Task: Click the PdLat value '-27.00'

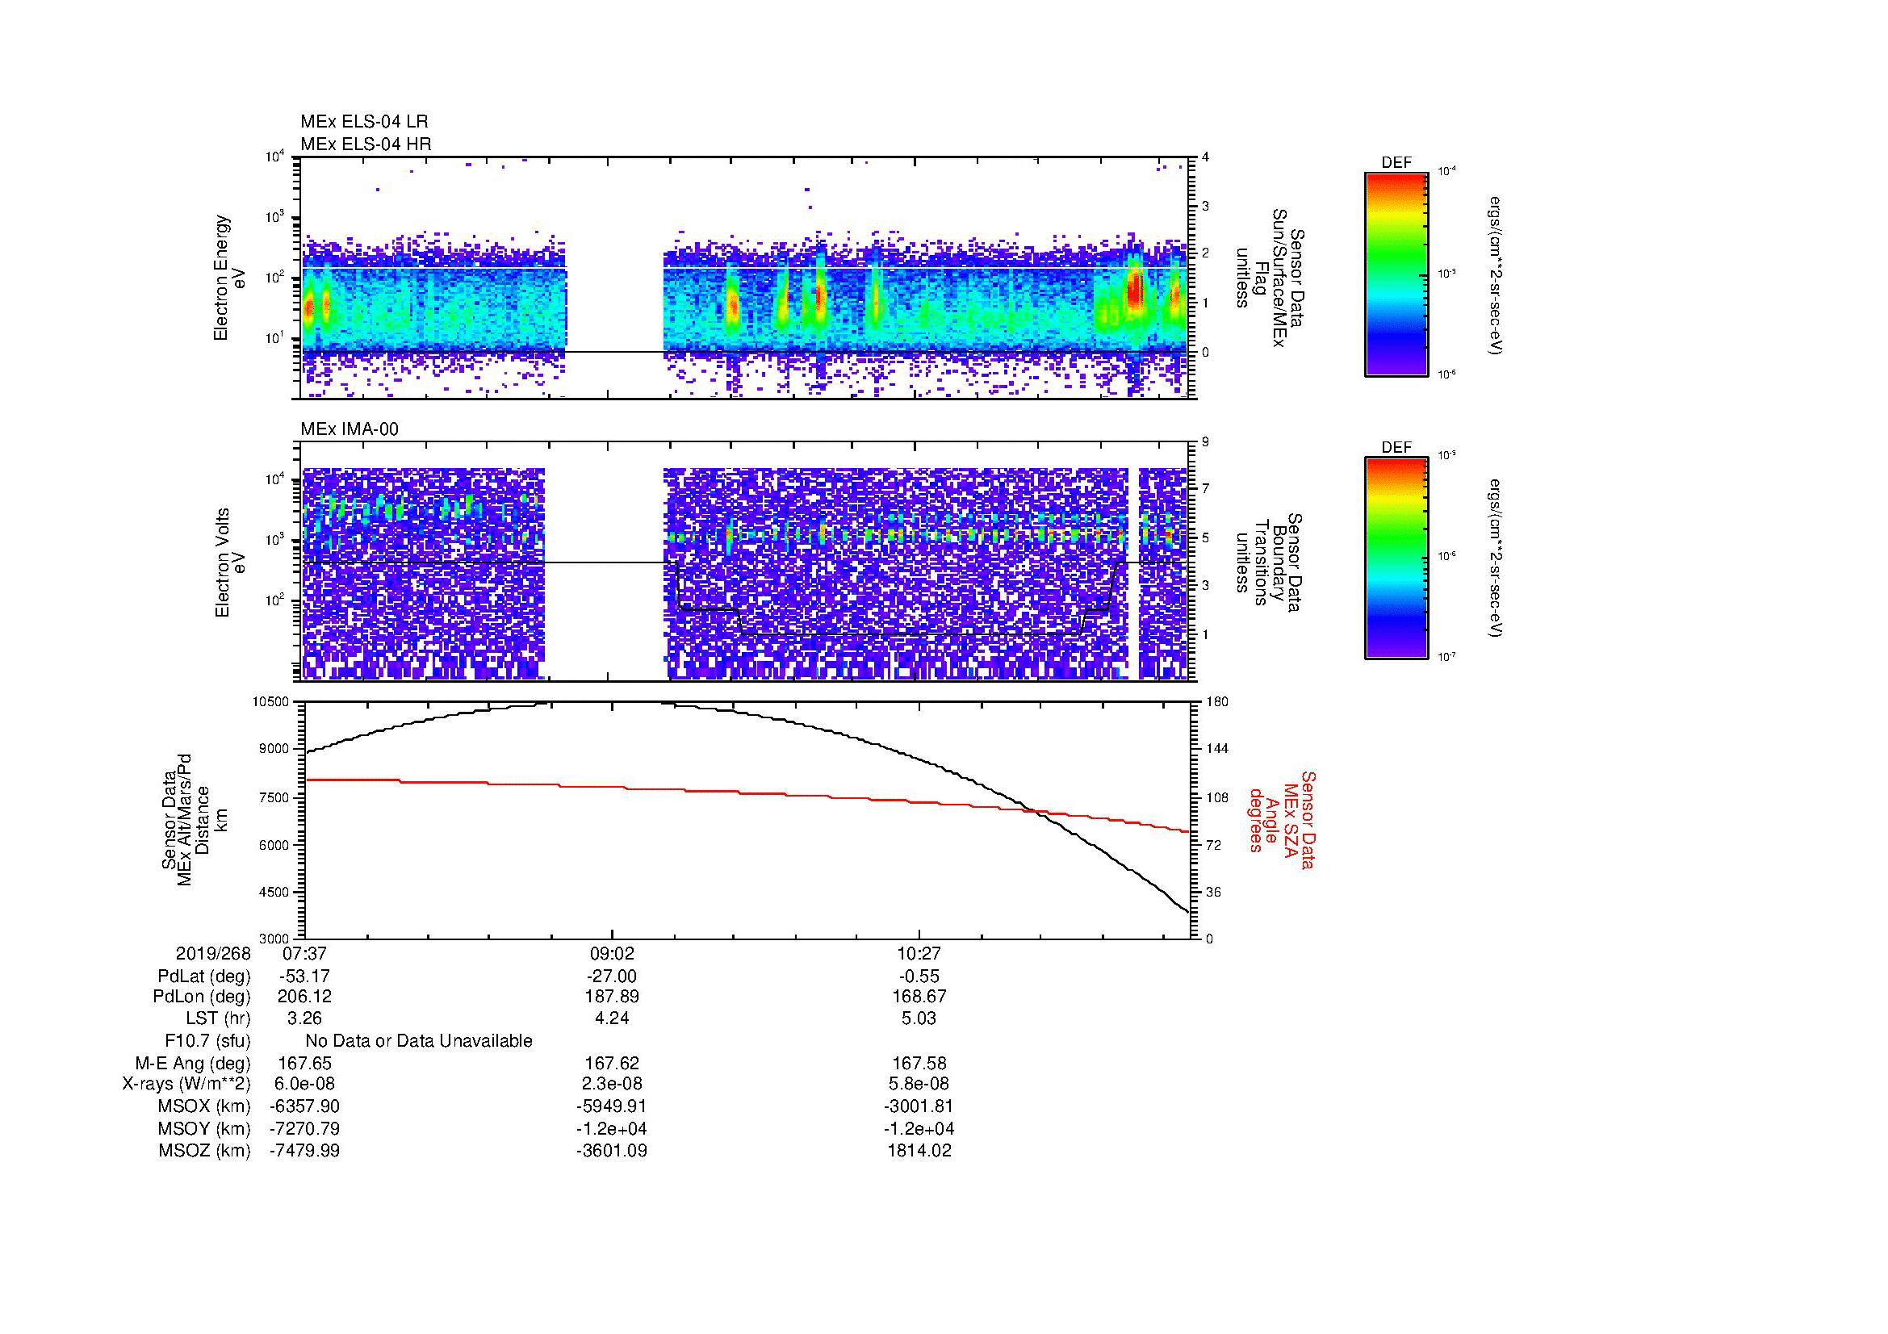Action: (612, 976)
